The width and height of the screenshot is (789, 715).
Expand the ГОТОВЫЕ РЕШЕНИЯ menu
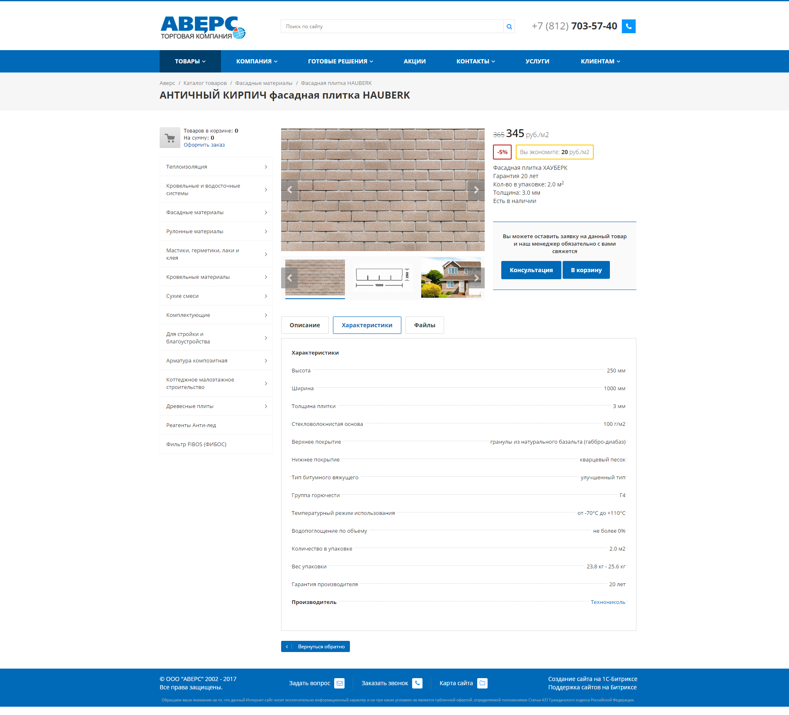(341, 61)
